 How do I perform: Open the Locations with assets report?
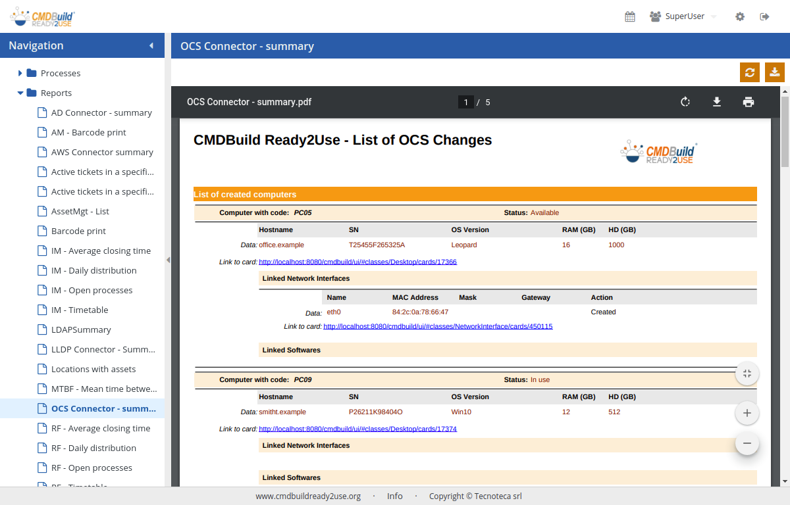pos(93,369)
